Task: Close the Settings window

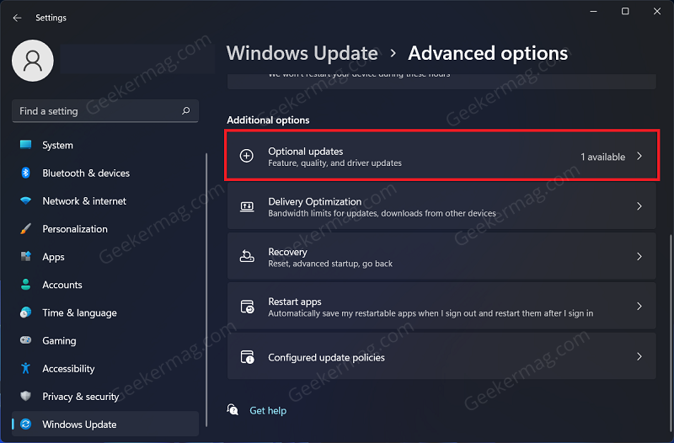Action: click(657, 11)
